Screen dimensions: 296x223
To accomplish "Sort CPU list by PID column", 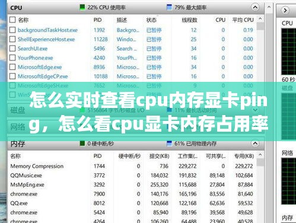I will 97,20.
